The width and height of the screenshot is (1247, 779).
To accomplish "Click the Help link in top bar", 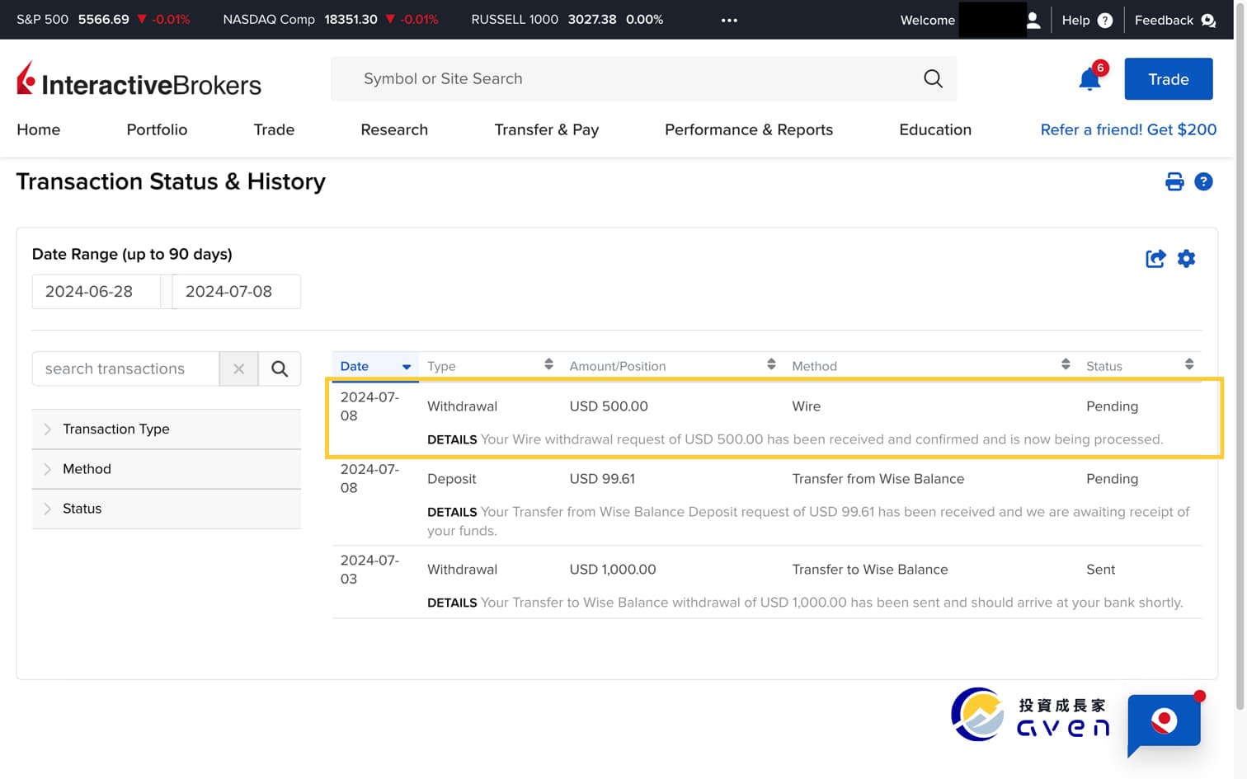I will pos(1075,20).
